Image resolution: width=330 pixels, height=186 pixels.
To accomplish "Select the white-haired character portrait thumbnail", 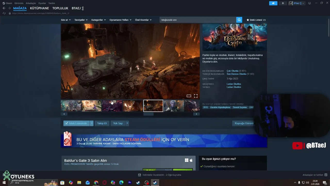I will pos(174,106).
